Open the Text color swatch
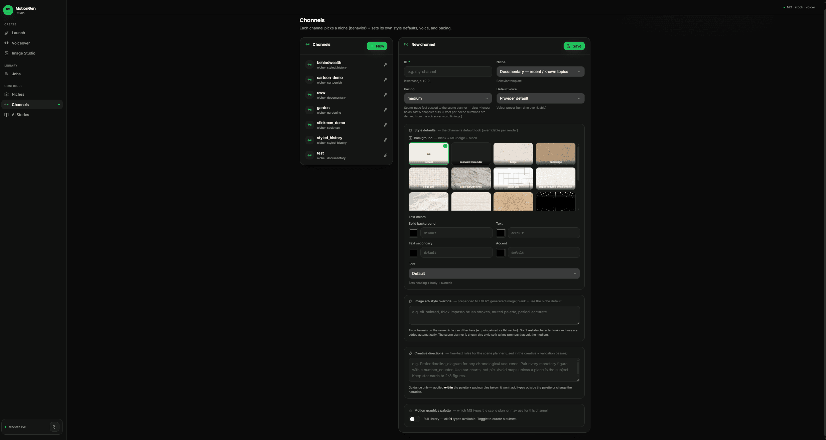Screen dimensions: 826x440 [x=501, y=233]
